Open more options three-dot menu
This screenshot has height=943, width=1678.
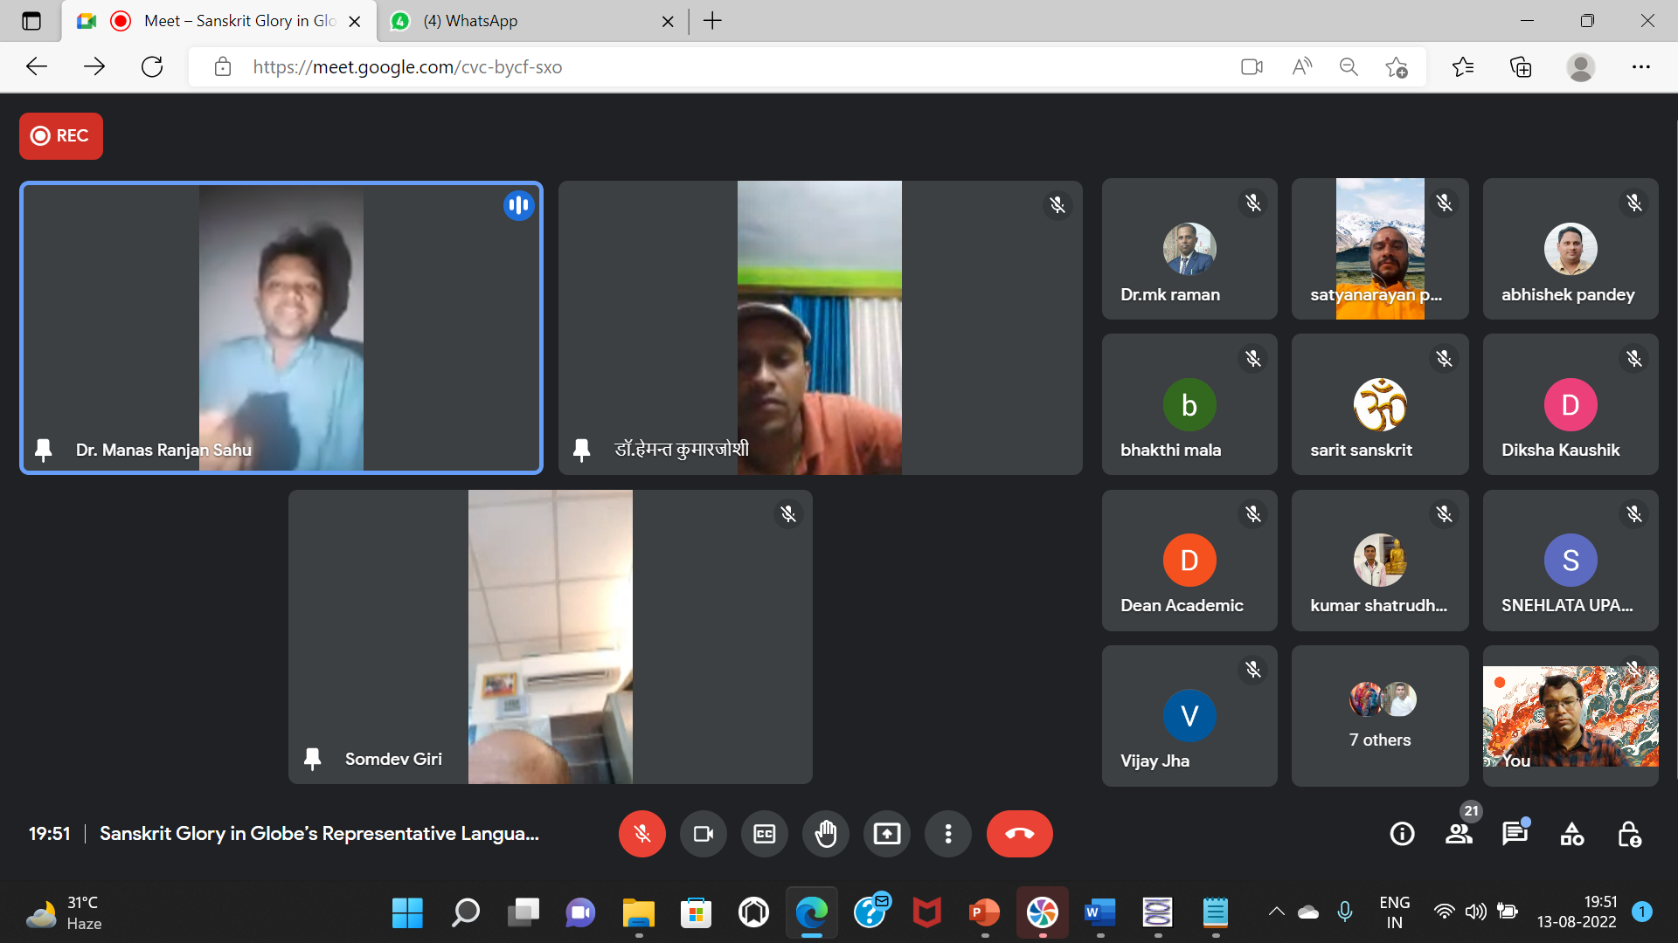[947, 834]
